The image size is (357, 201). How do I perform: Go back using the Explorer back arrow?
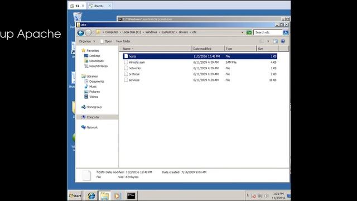80,32
